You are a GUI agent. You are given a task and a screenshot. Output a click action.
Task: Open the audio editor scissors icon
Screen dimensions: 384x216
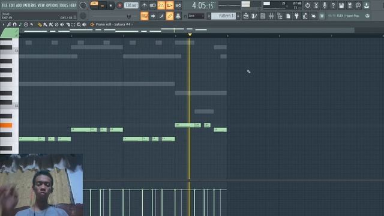coord(316,5)
